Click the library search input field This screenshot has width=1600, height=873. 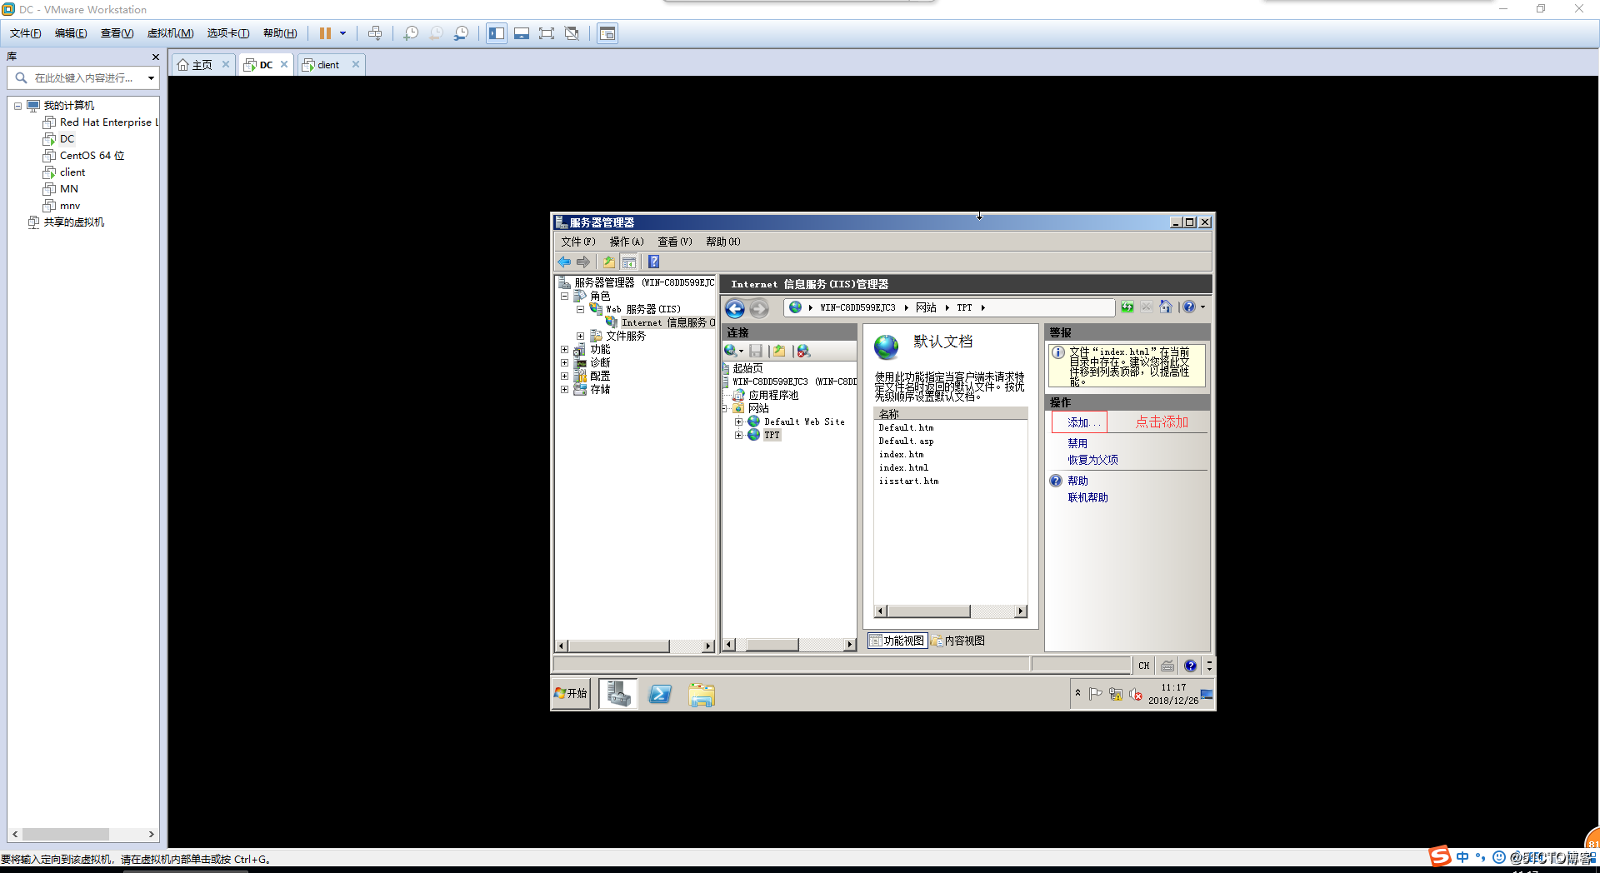tap(83, 78)
